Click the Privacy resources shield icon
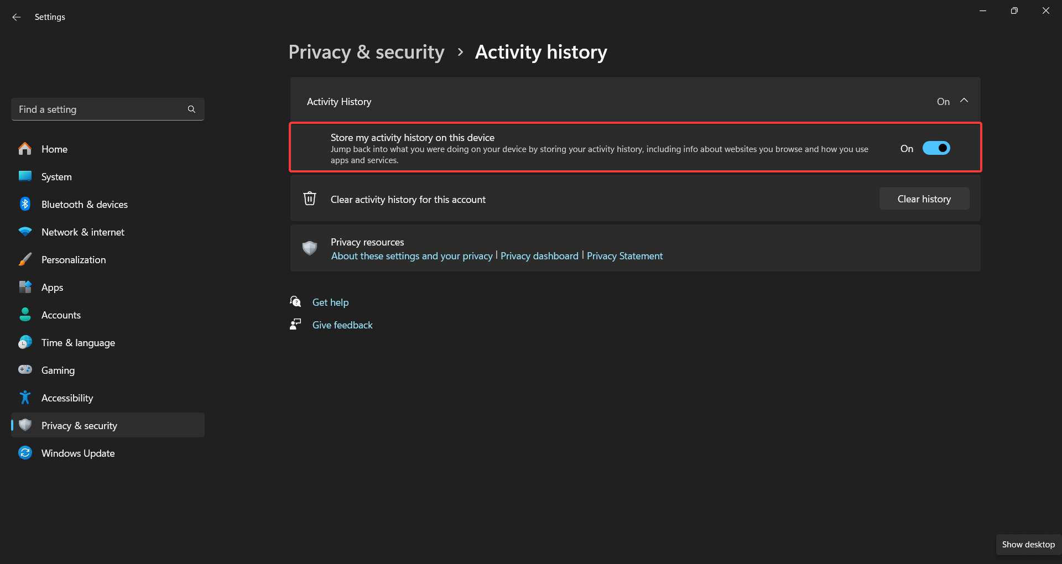The width and height of the screenshot is (1062, 564). point(310,248)
